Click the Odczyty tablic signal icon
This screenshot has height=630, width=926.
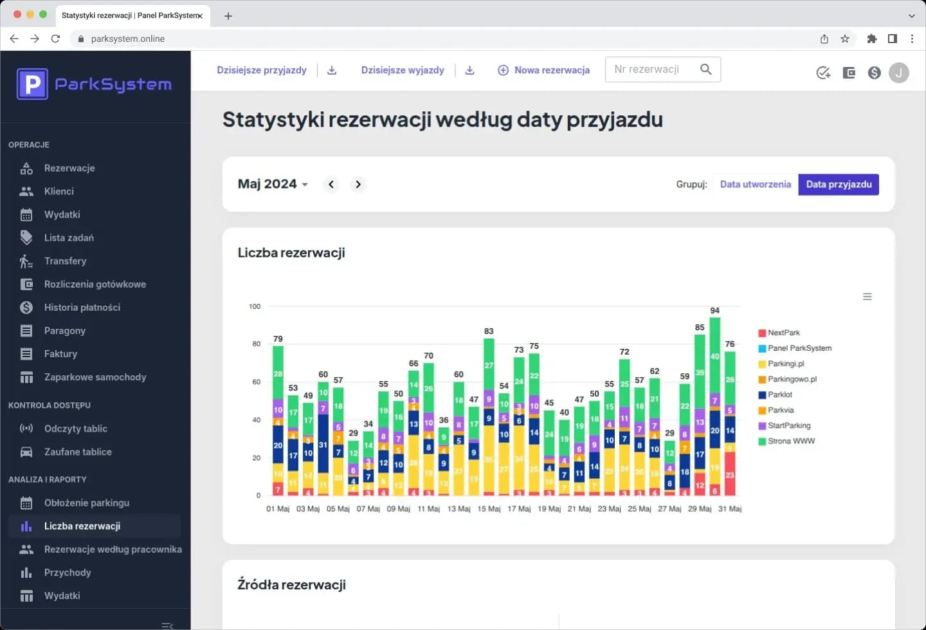coord(26,429)
